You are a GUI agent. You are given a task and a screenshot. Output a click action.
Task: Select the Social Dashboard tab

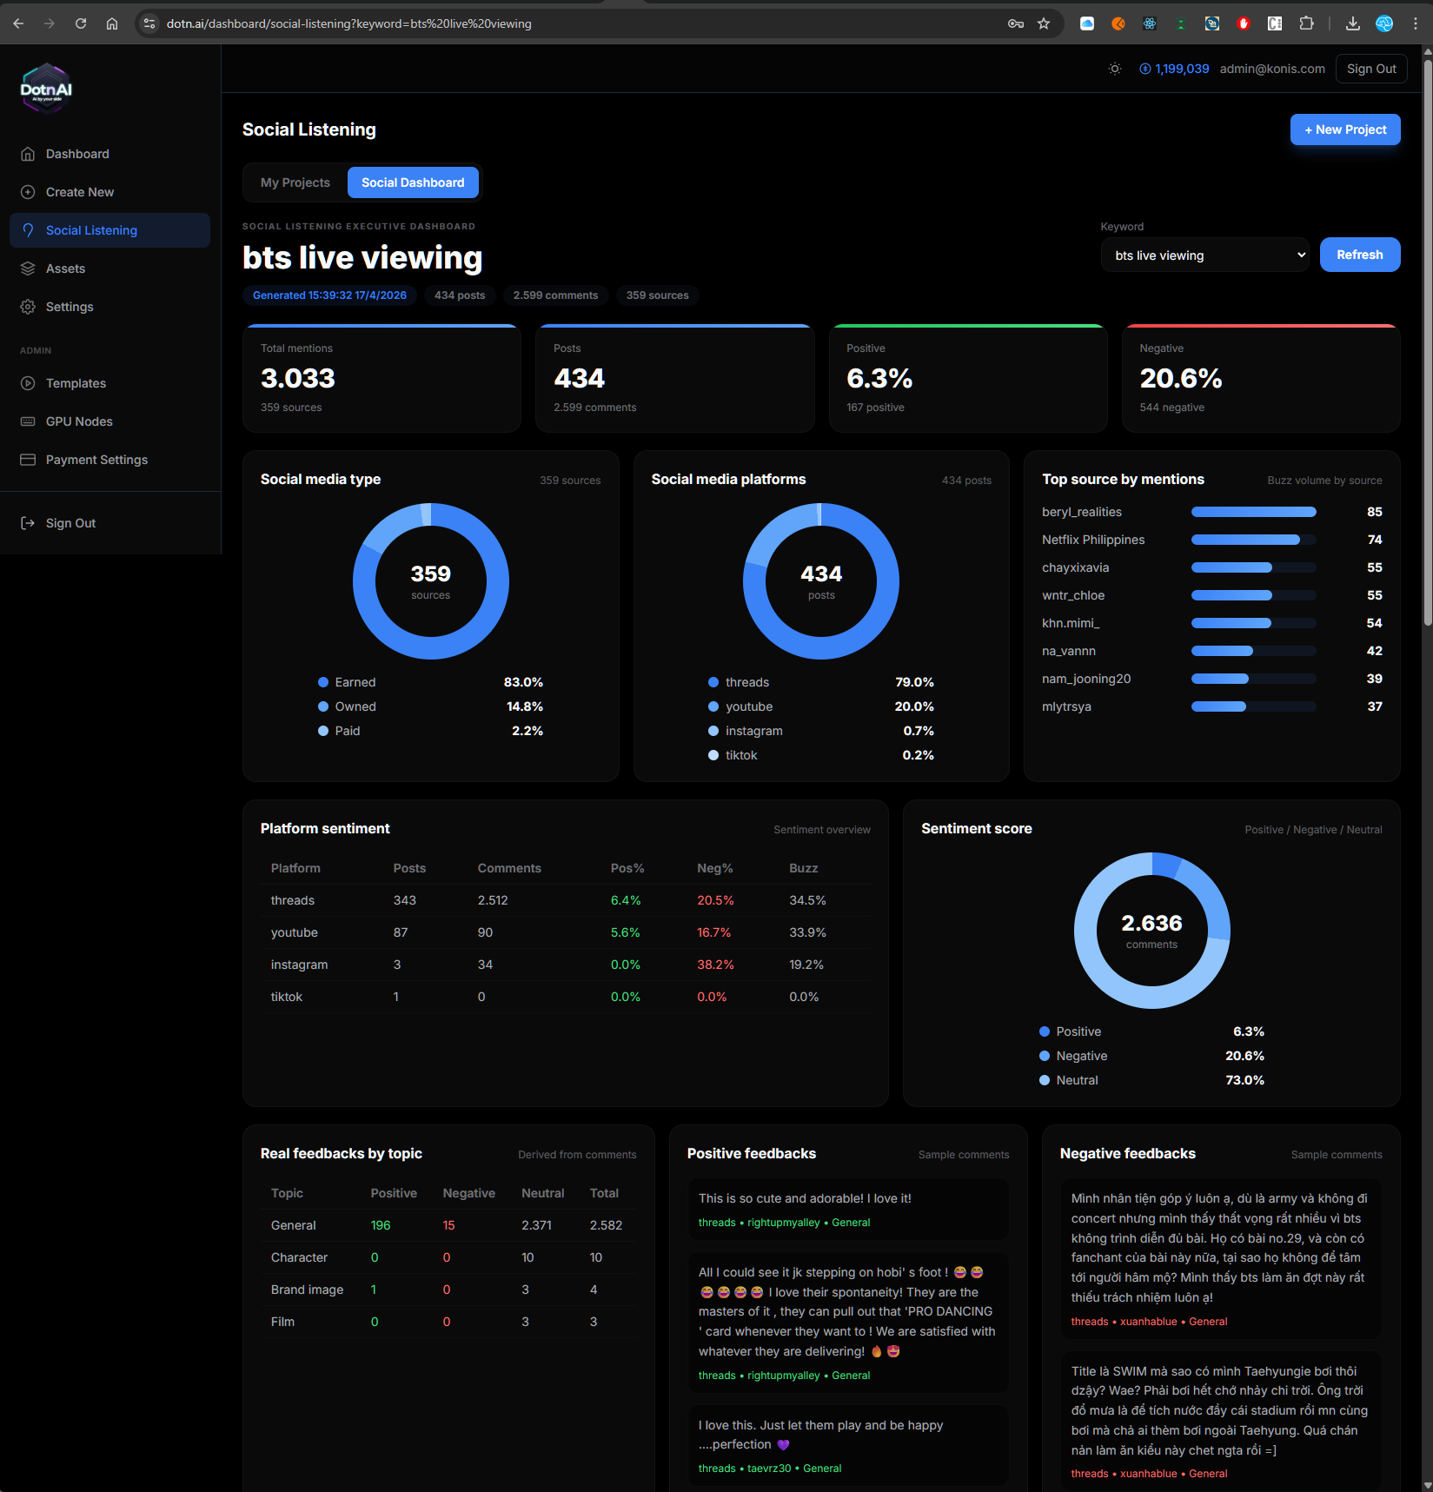[x=413, y=182]
